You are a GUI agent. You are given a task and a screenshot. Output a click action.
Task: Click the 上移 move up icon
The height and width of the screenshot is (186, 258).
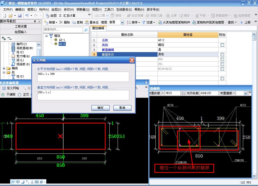click(242, 22)
